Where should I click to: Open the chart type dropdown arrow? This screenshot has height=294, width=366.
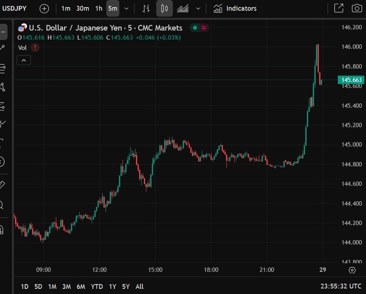point(198,9)
